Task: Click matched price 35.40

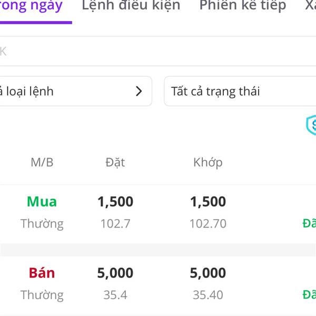Action: click(x=208, y=295)
